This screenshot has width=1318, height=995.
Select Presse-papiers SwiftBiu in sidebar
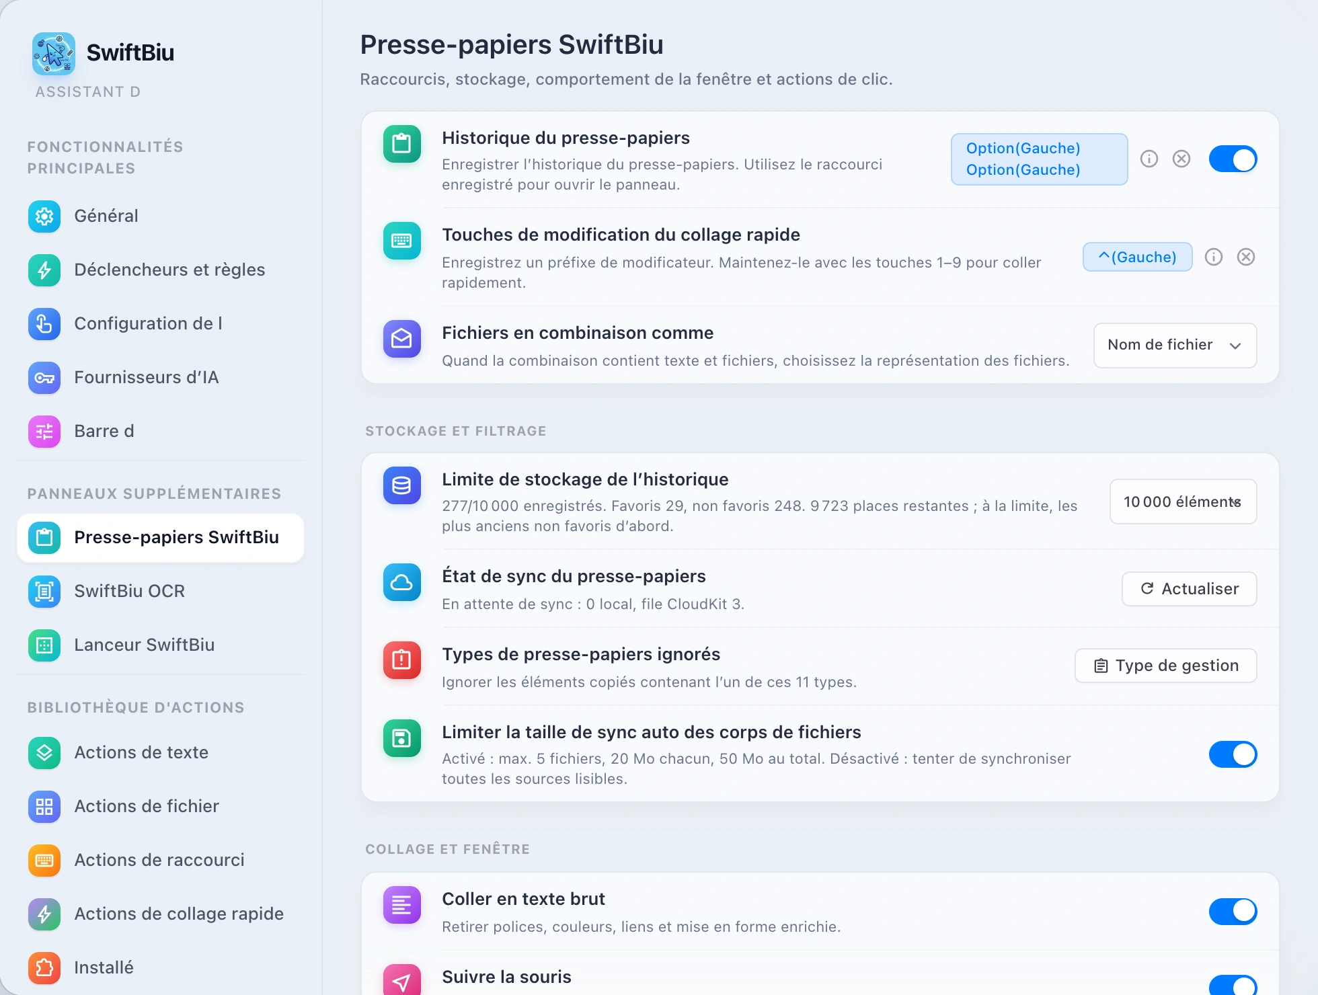pos(161,538)
